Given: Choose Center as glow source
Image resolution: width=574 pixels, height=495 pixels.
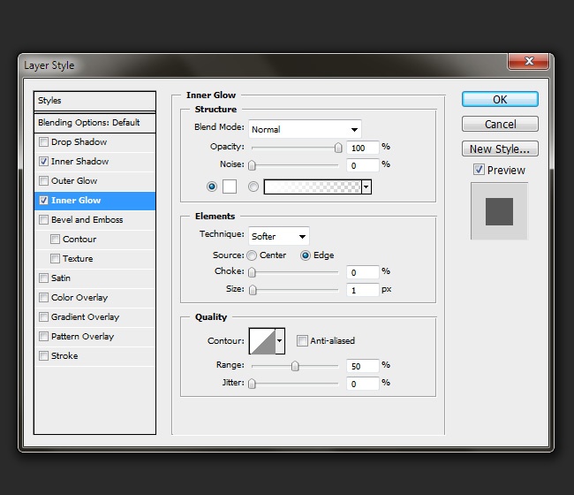Looking at the screenshot, I should click(x=252, y=255).
